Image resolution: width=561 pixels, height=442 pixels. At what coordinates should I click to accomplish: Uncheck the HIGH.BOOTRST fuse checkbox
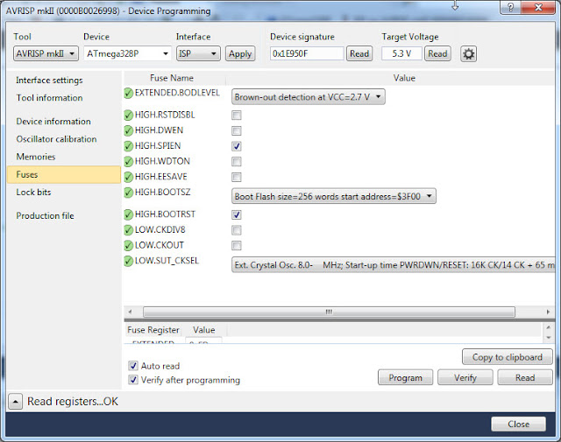(x=237, y=214)
